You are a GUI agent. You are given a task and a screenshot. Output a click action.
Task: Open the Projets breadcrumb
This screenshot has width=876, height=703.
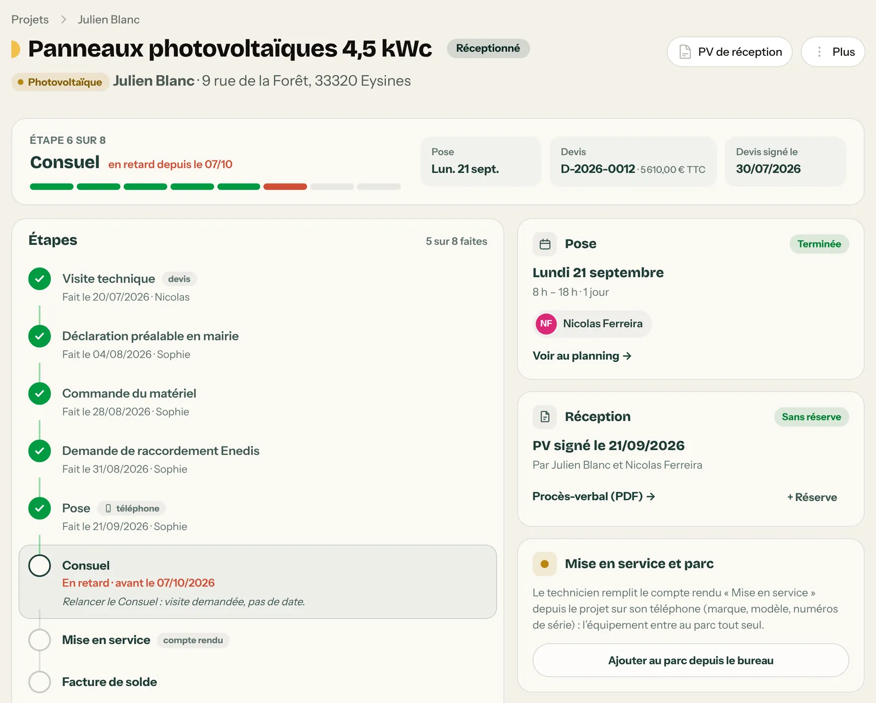point(30,20)
